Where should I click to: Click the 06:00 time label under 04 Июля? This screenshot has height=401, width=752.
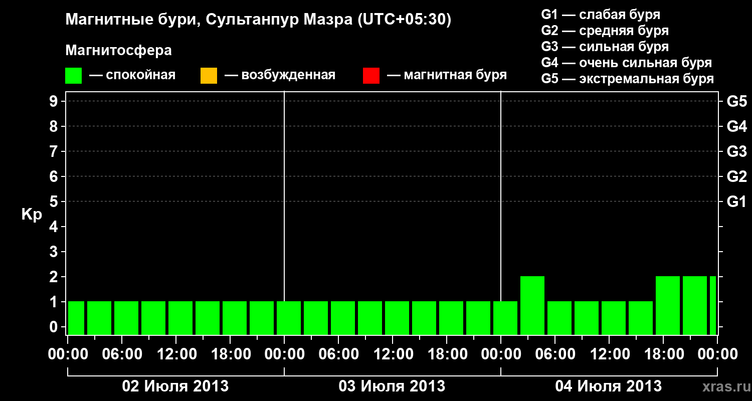pos(555,354)
